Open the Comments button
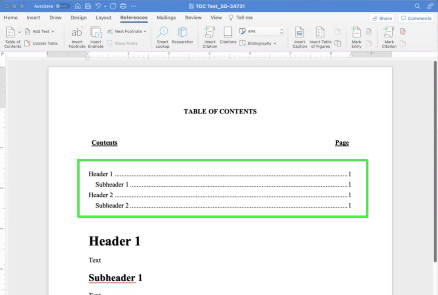The width and height of the screenshot is (438, 295). 416,18
